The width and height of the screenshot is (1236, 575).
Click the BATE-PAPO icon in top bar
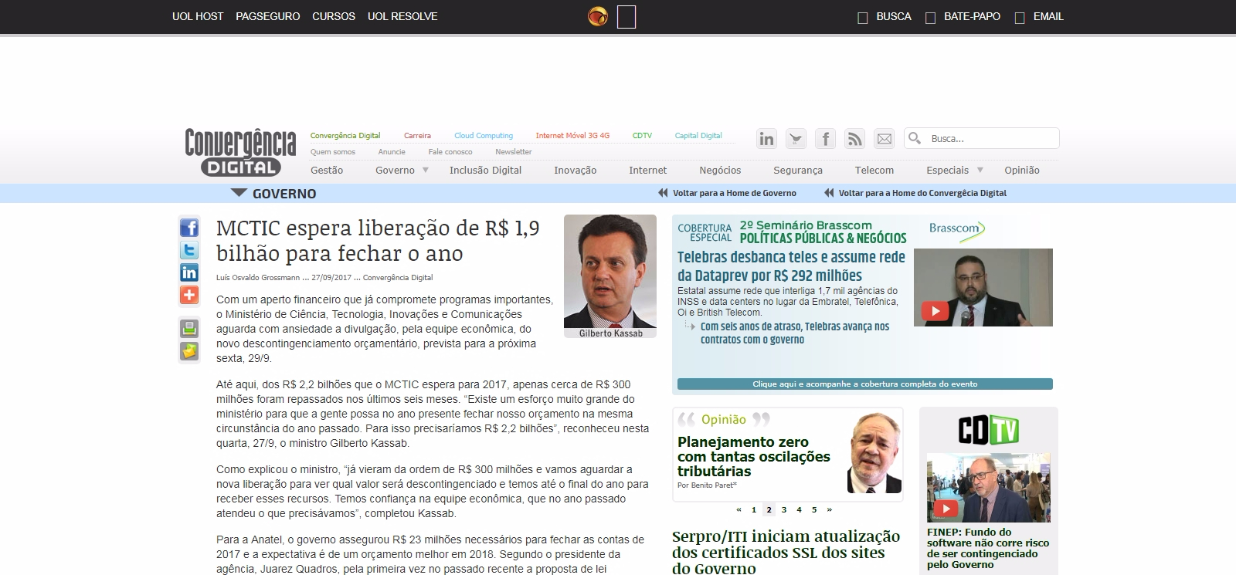coord(931,18)
